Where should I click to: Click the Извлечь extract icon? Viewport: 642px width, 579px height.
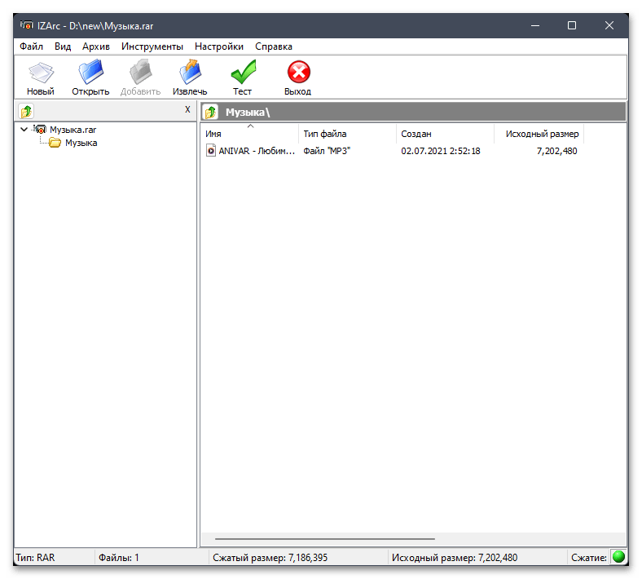pyautogui.click(x=190, y=72)
